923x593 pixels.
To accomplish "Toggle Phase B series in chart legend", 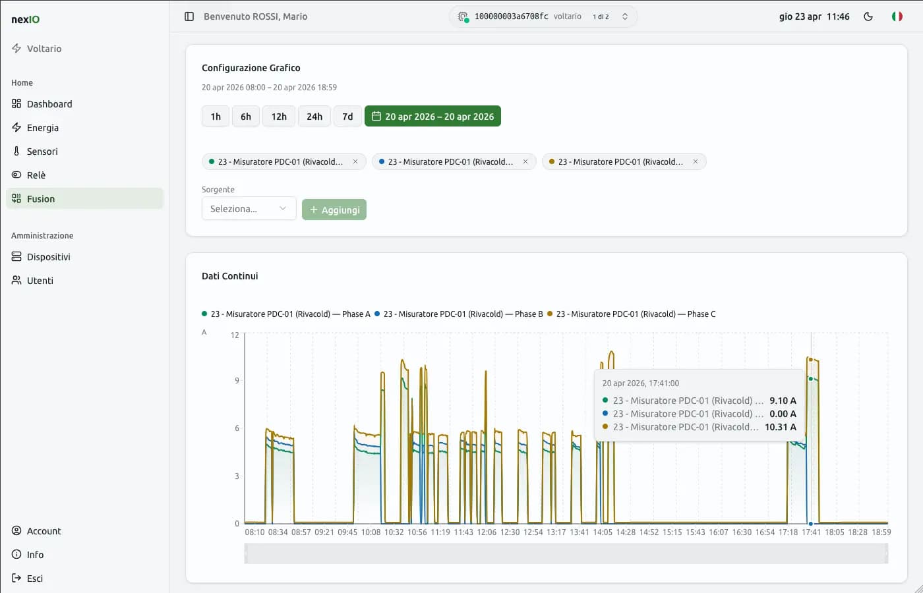I will point(459,314).
